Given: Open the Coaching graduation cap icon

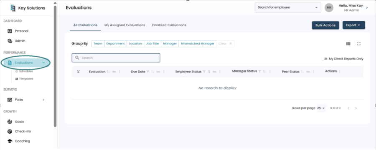Looking at the screenshot, I should click(x=10, y=141).
